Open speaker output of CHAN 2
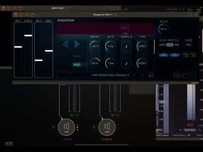This screenshot has height=152, width=203. tap(107, 127)
